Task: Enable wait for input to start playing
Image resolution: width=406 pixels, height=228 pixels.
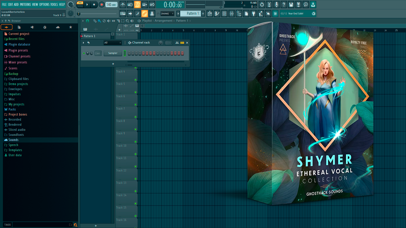Action: click(130, 4)
